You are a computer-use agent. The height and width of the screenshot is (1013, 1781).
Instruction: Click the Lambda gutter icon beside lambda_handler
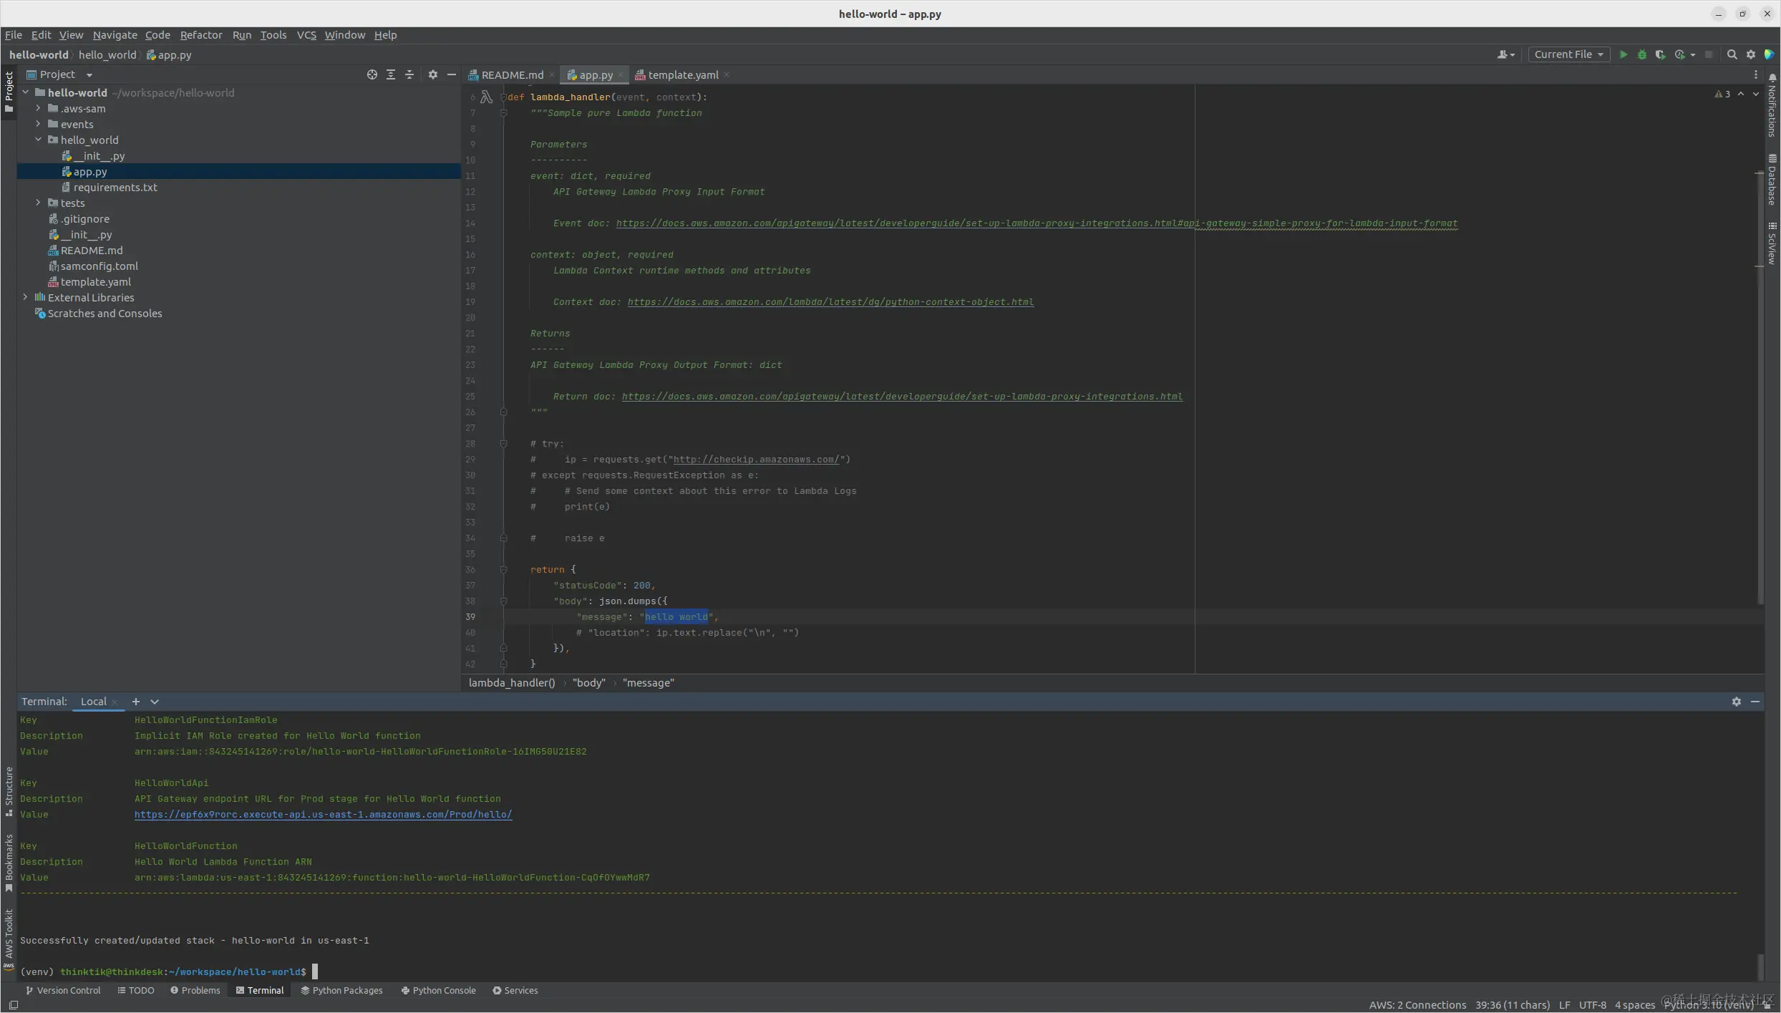(x=486, y=97)
